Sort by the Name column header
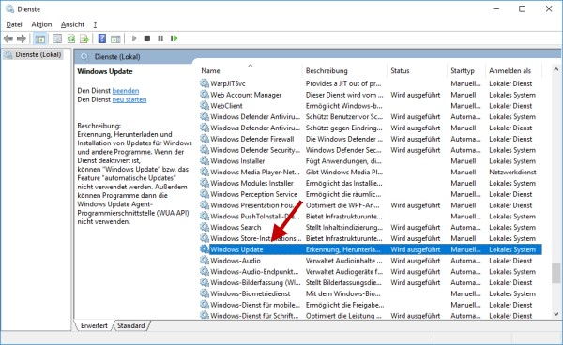The image size is (563, 345). tap(250, 71)
